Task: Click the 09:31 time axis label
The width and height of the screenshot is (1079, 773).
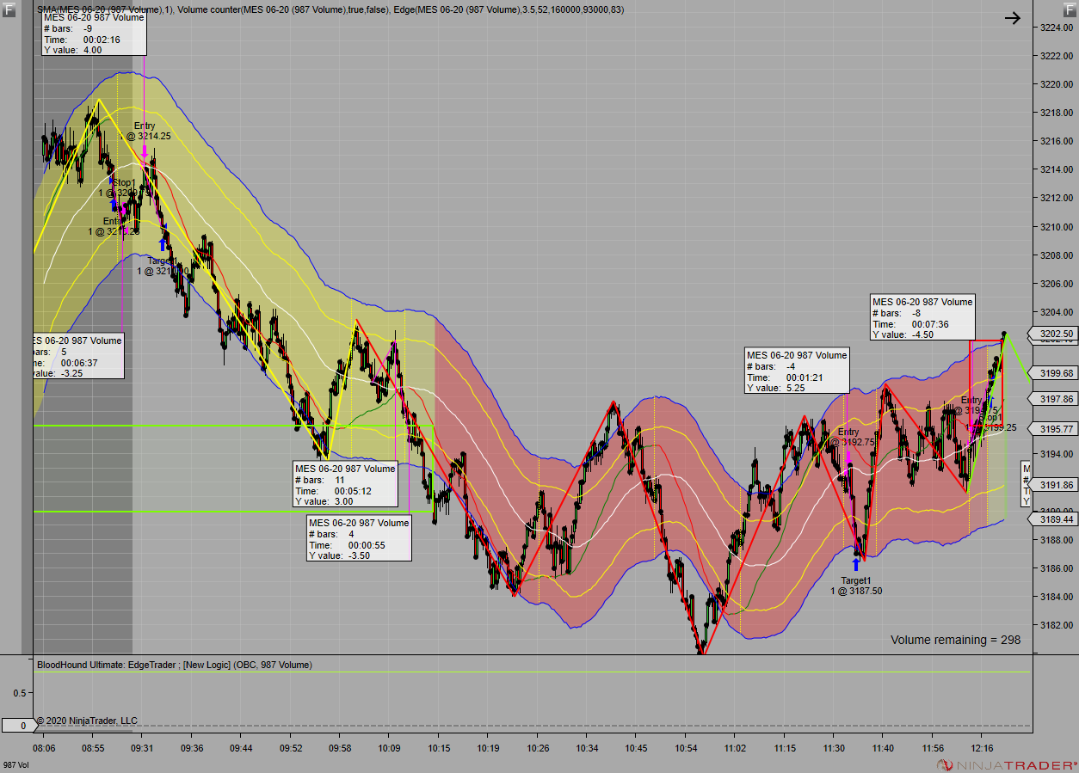Action: coord(143,749)
